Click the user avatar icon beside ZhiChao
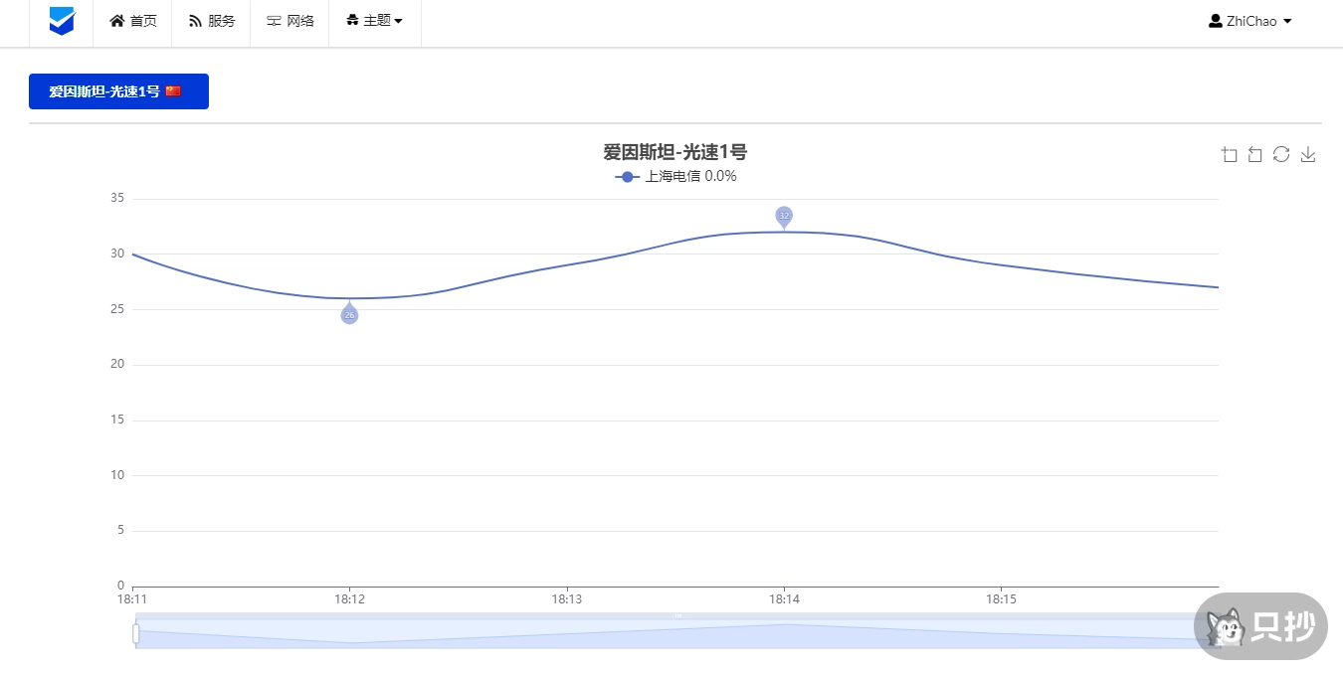The image size is (1343, 675). (x=1215, y=21)
